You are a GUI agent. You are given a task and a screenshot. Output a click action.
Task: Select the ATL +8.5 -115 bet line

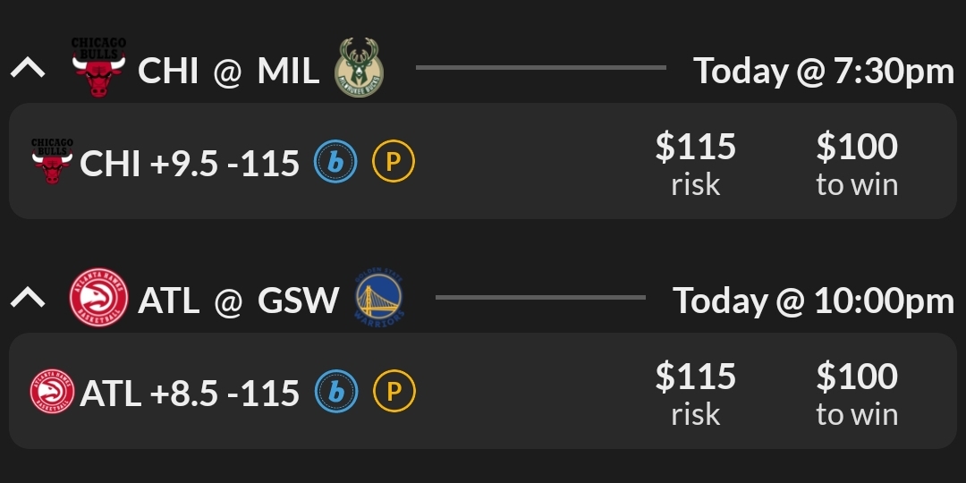coord(190,393)
